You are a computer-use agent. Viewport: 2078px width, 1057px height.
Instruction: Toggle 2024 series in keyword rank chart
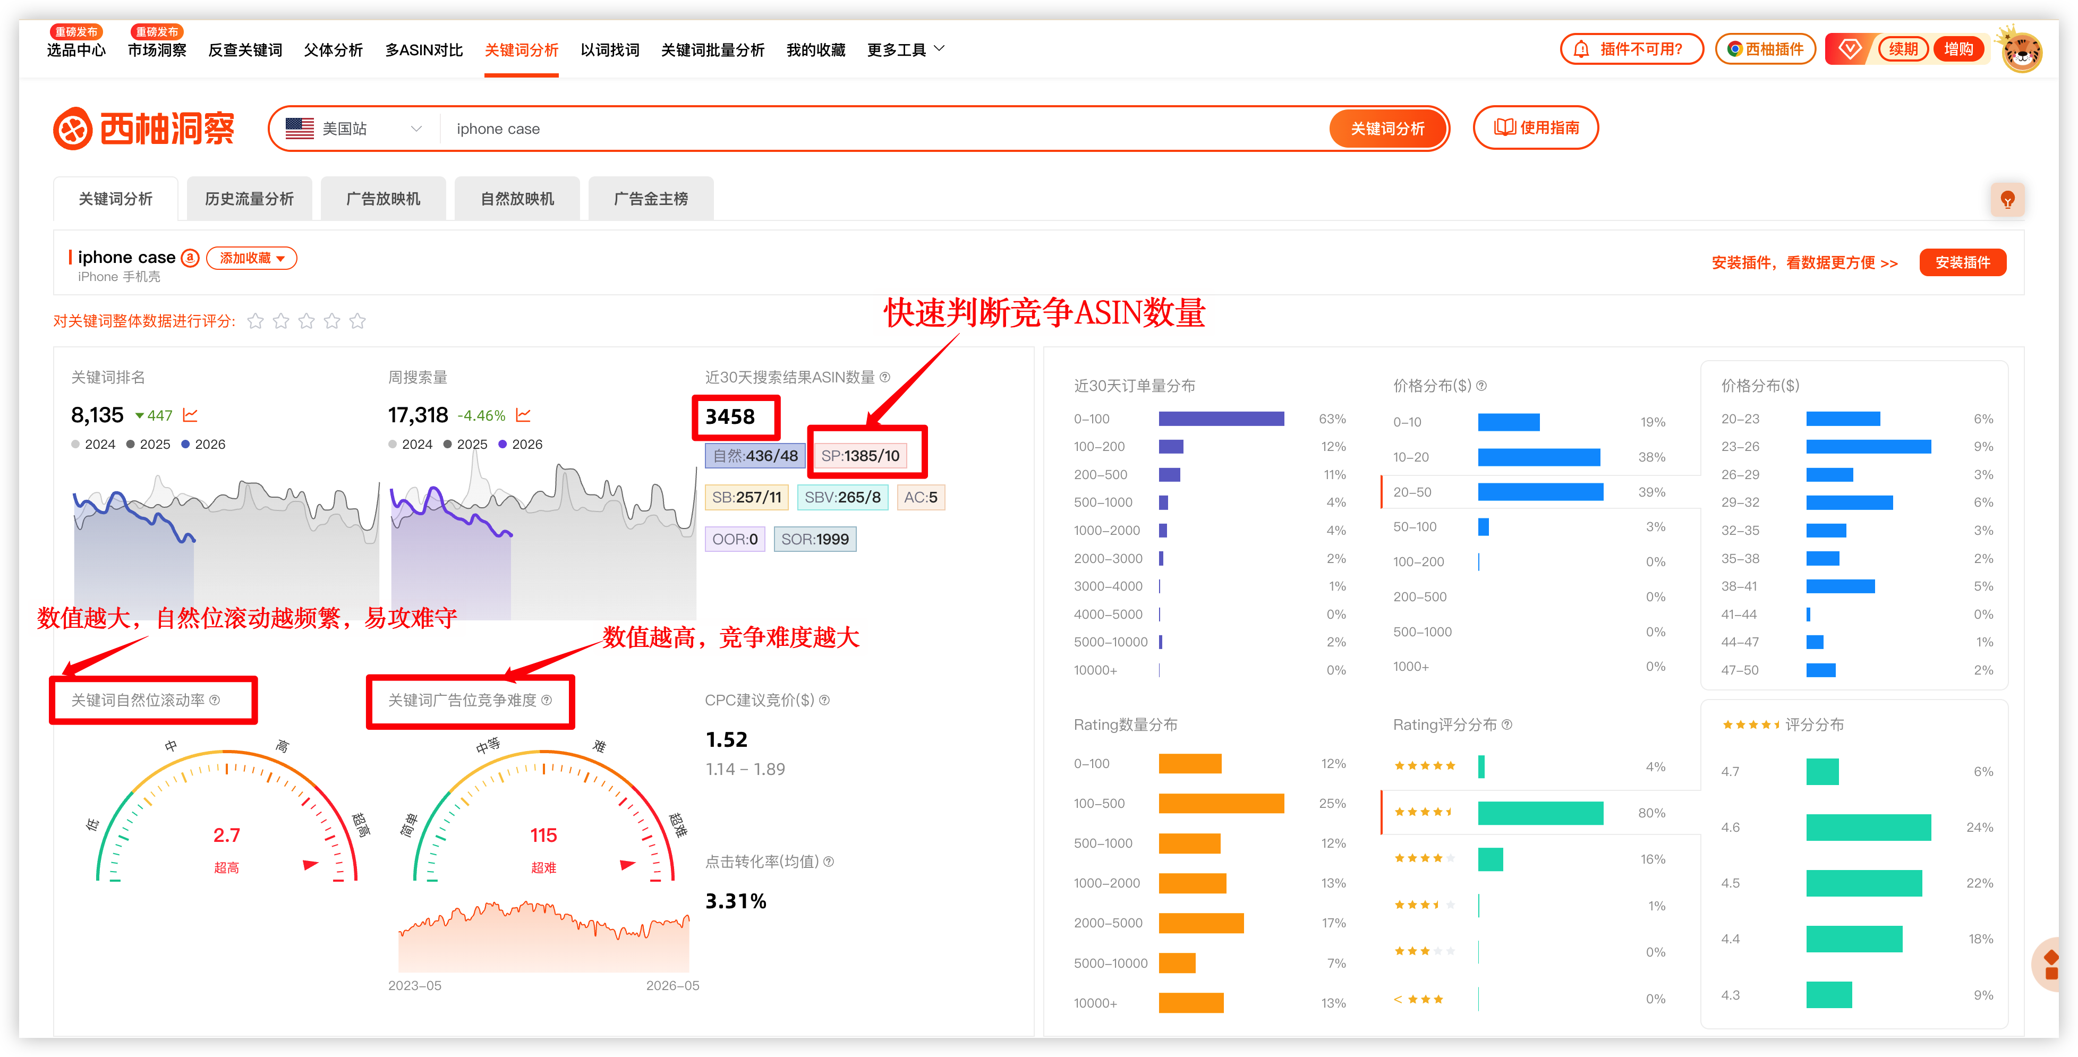[x=93, y=444]
